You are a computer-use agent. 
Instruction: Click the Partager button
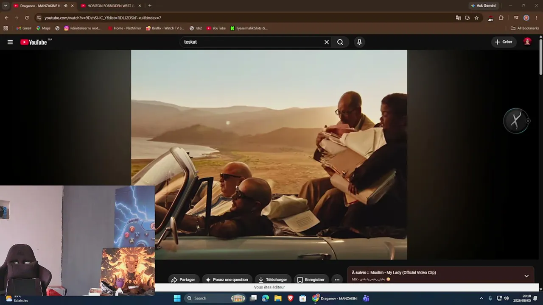pos(183,280)
